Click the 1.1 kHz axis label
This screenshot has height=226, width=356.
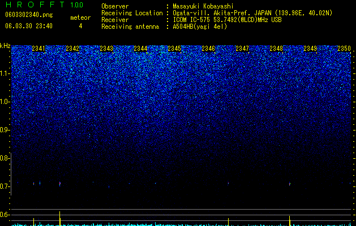coord(5,73)
